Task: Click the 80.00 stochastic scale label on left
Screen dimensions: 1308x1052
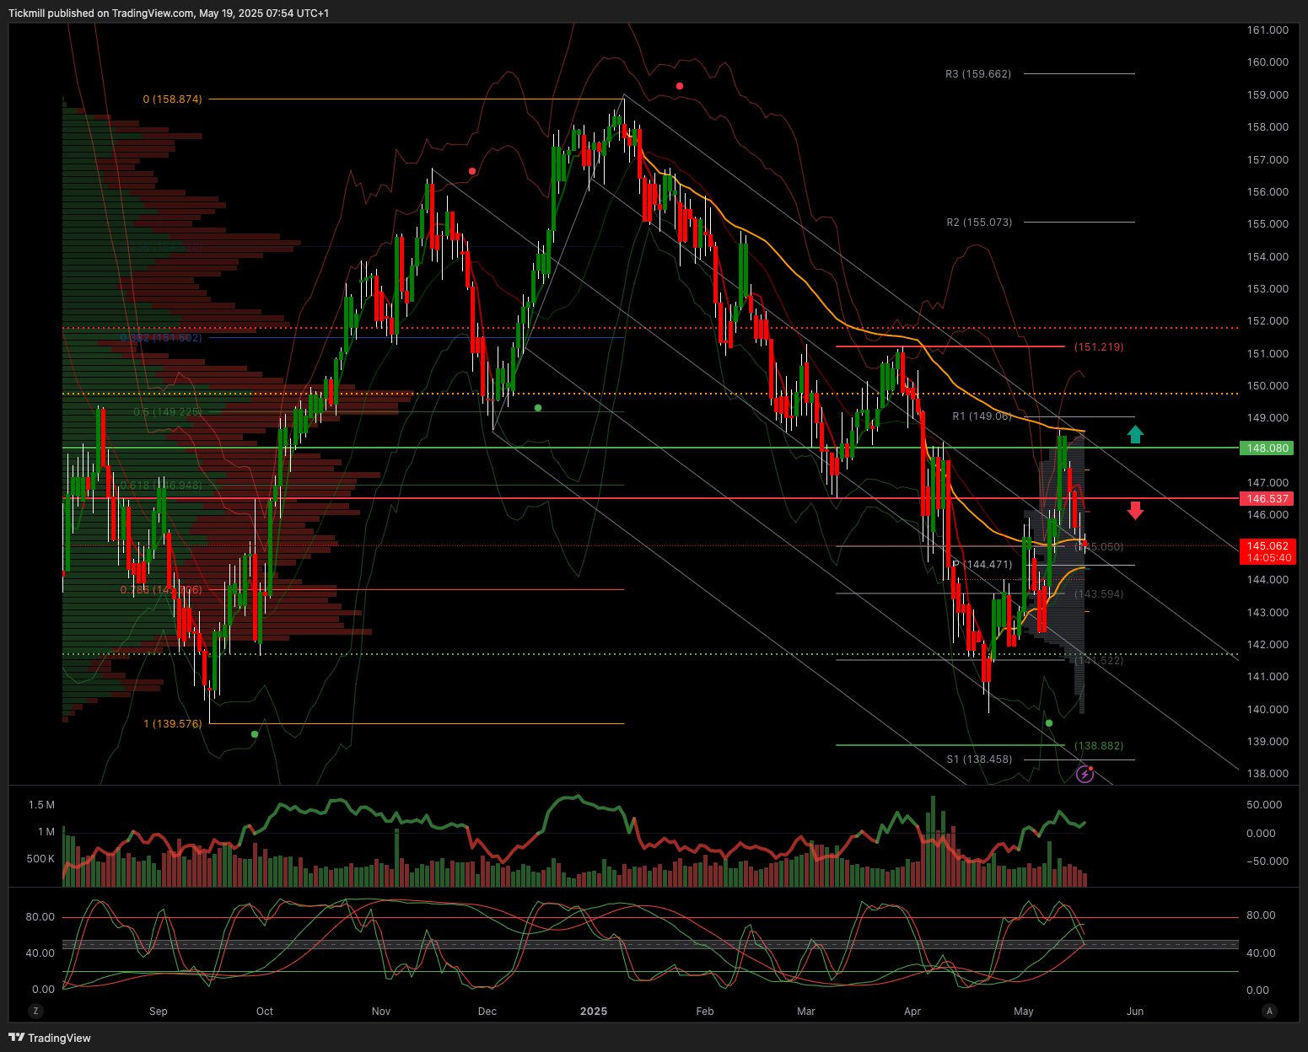Action: coord(40,917)
